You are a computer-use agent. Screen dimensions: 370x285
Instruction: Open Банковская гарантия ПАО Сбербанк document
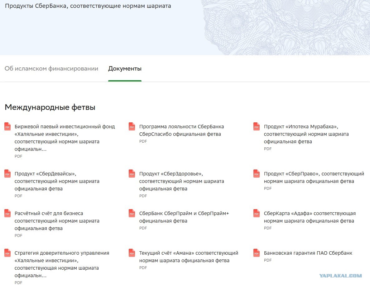click(x=308, y=253)
